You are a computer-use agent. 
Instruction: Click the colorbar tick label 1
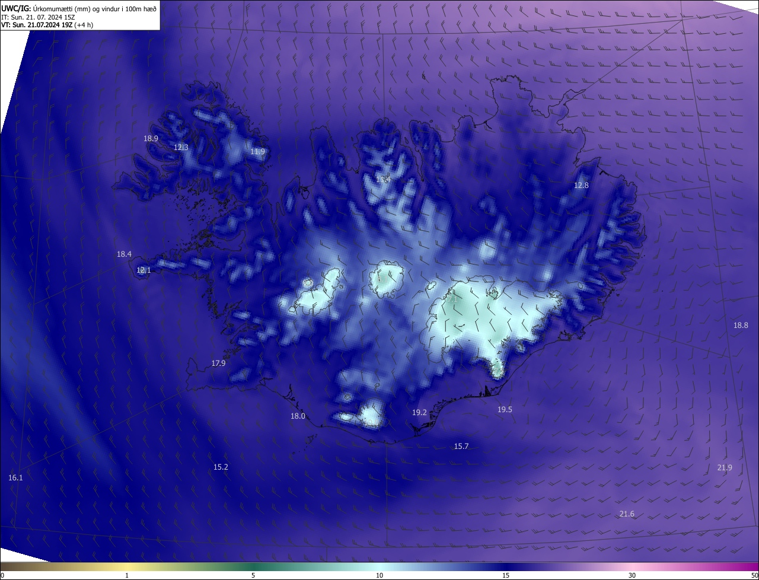click(x=127, y=576)
